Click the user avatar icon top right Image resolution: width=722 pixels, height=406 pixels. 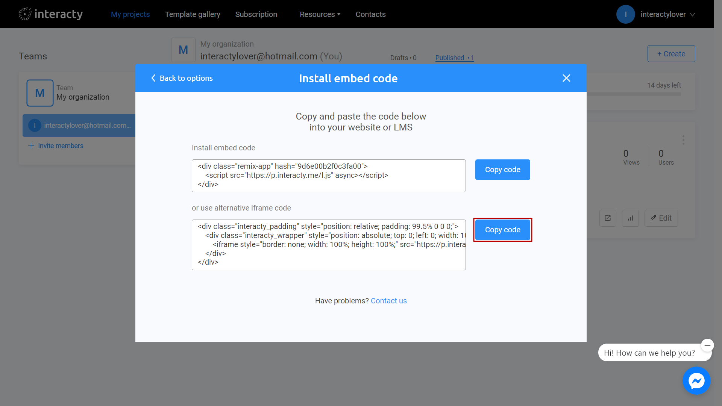(x=626, y=14)
